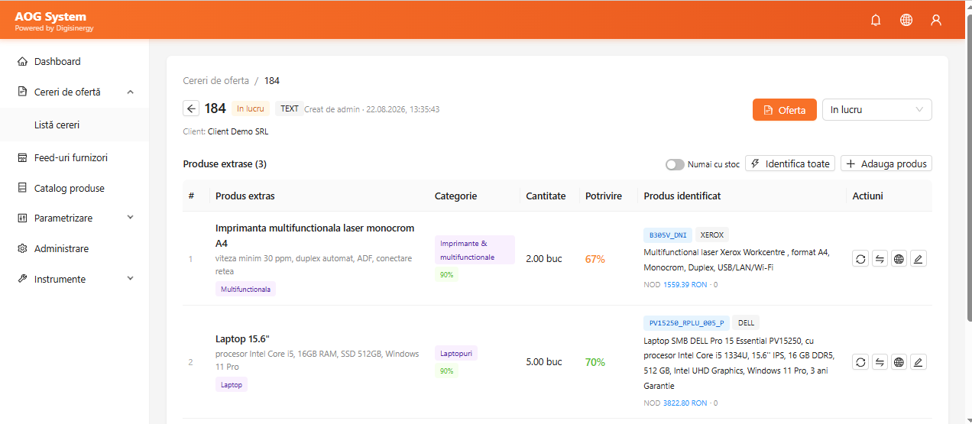
Task: Click the Produs identificat column header
Action: 682,196
